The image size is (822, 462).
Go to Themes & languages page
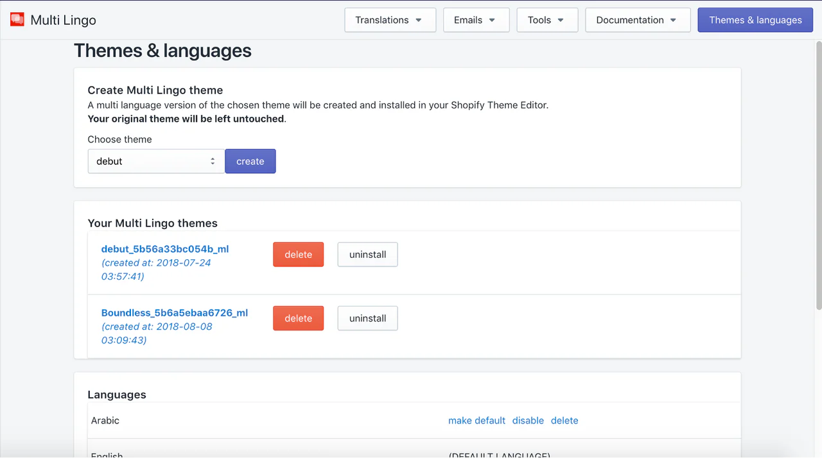(x=755, y=20)
